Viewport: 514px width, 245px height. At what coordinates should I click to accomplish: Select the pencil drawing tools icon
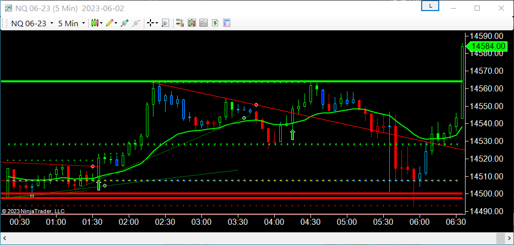tap(110, 23)
